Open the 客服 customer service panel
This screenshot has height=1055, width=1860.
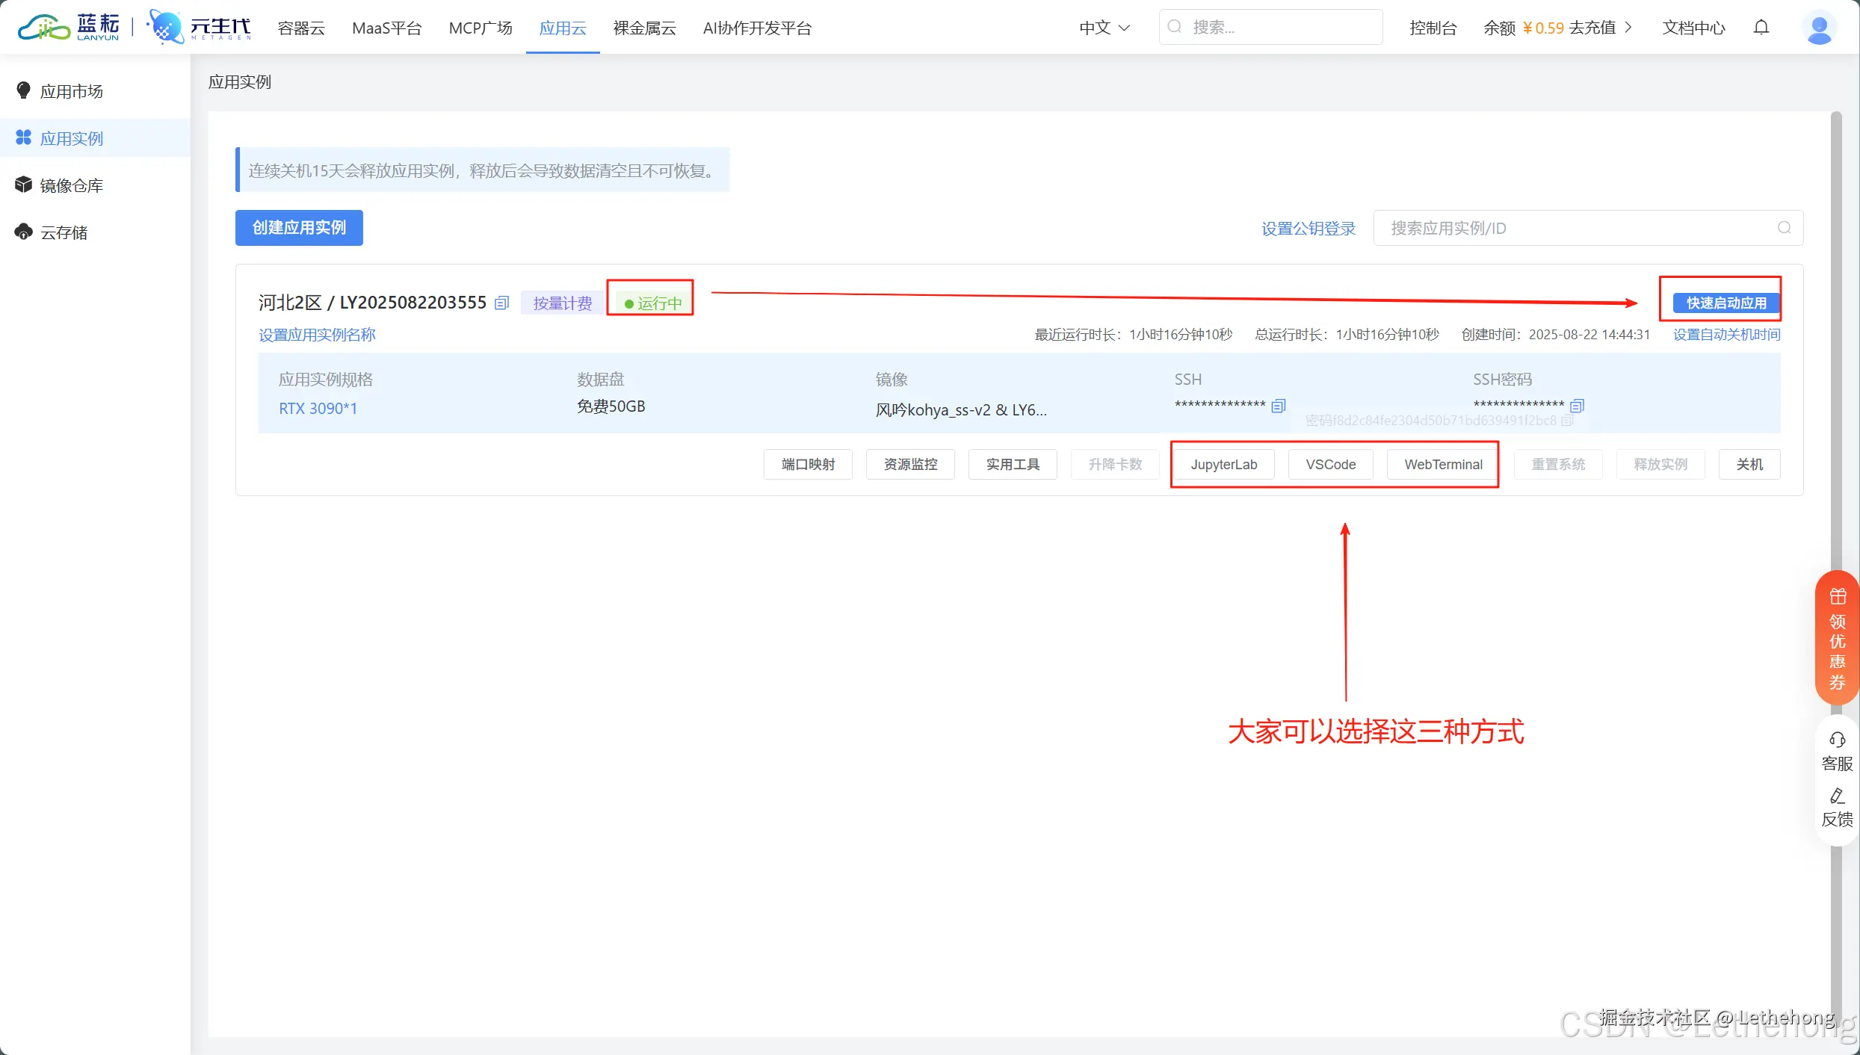click(x=1836, y=750)
